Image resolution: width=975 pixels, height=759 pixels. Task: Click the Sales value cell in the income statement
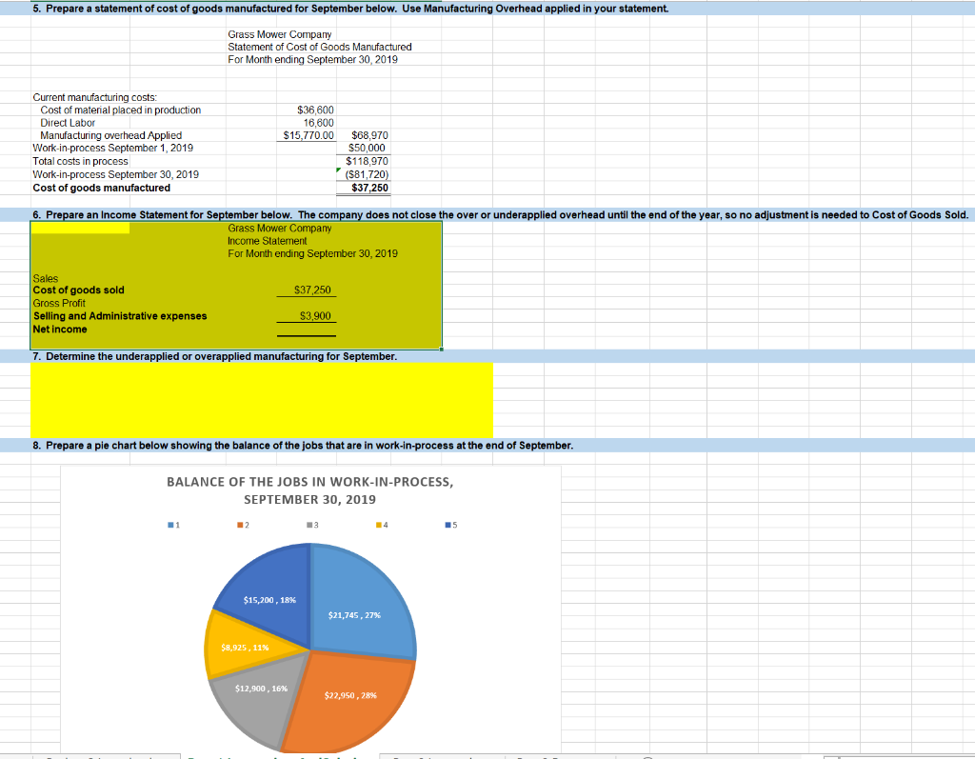click(306, 278)
